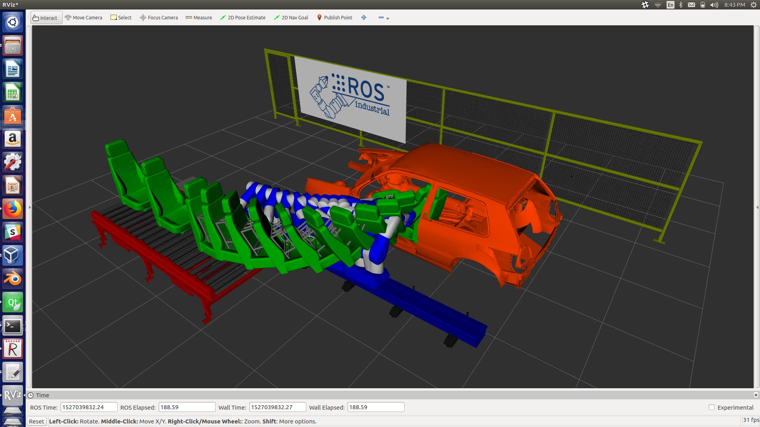Image resolution: width=760 pixels, height=427 pixels.
Task: Choose the Select tool
Action: (121, 18)
